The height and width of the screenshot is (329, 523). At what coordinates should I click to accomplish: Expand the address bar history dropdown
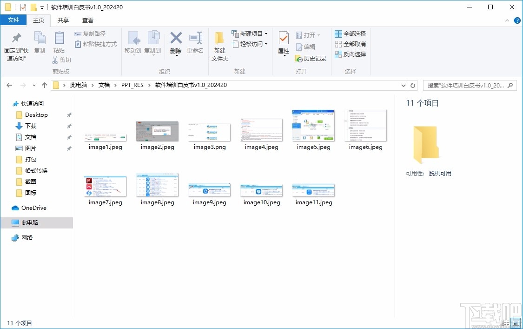pos(404,85)
